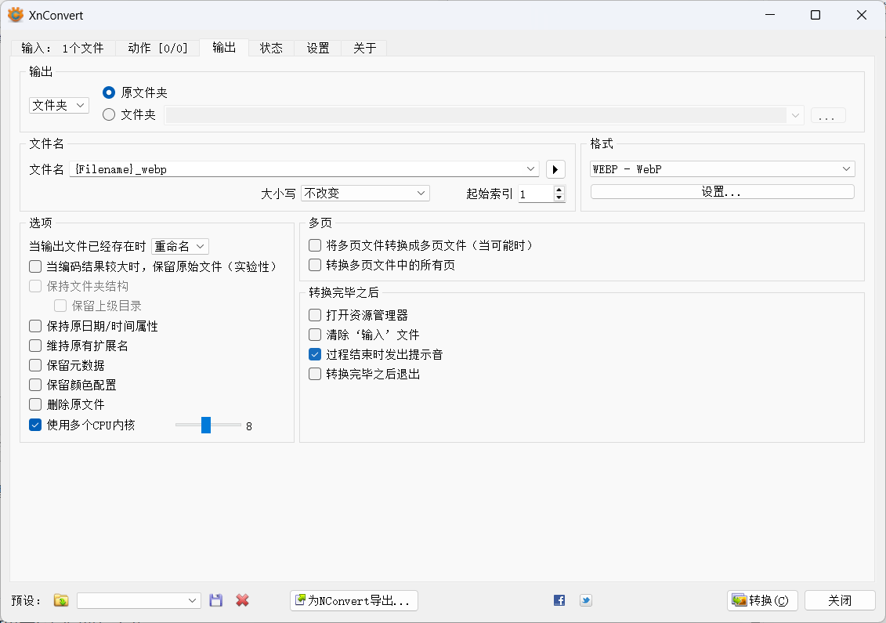The height and width of the screenshot is (623, 886).
Task: Click format 设置... button
Action: click(x=723, y=192)
